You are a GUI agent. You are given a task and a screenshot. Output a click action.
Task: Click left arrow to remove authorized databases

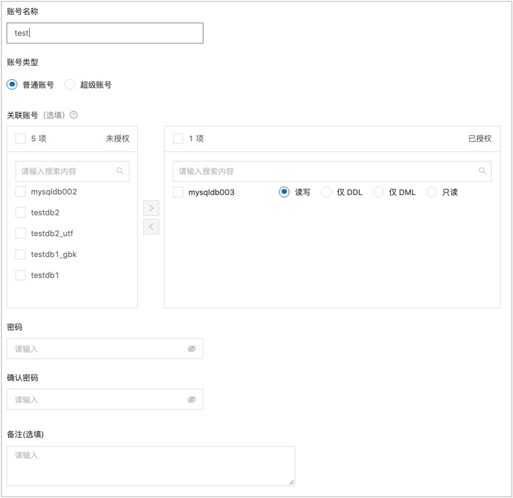click(x=151, y=226)
